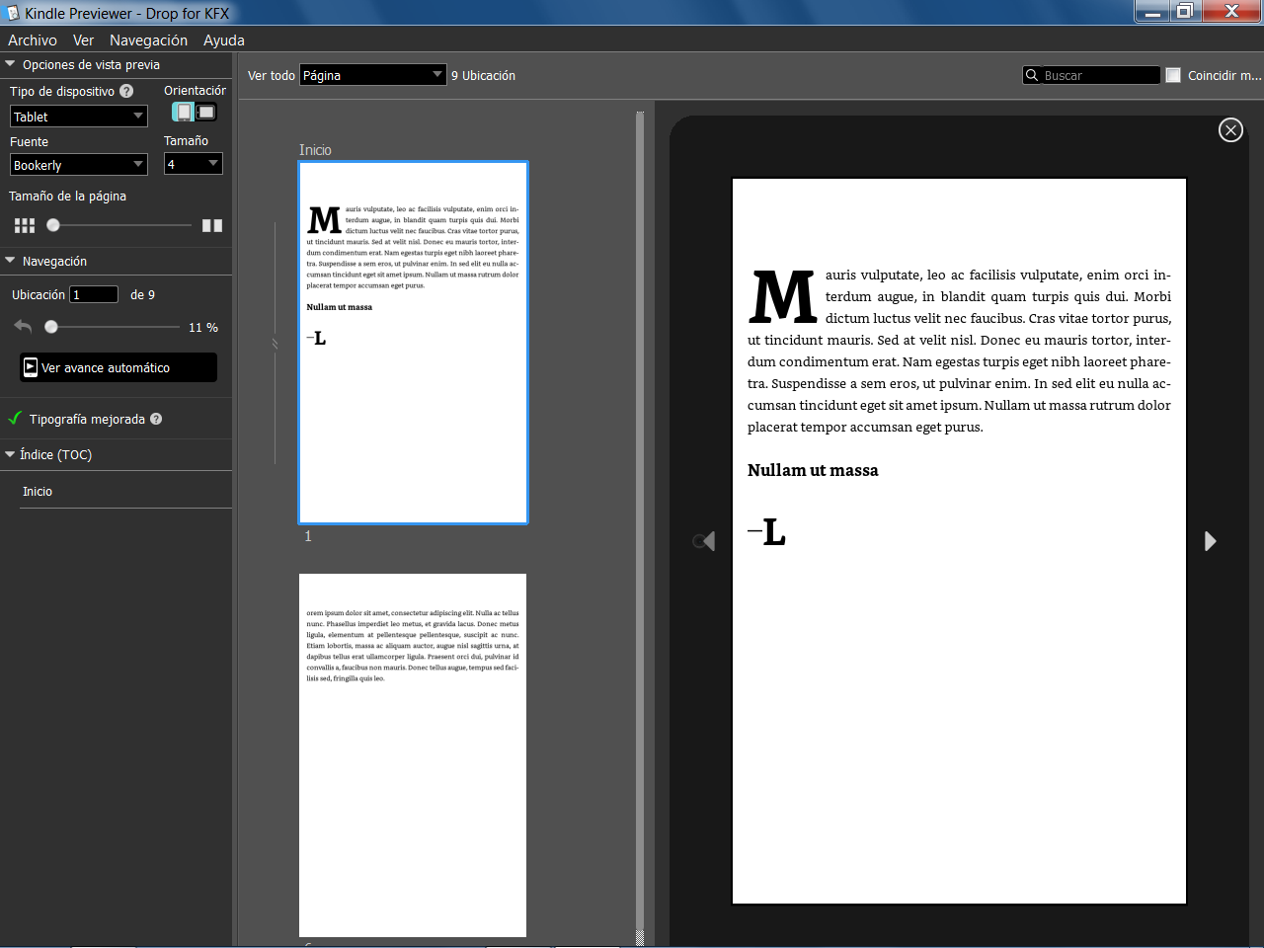Toggle Tipografía mejorada checkmark
The height and width of the screenshot is (948, 1264).
click(x=15, y=419)
